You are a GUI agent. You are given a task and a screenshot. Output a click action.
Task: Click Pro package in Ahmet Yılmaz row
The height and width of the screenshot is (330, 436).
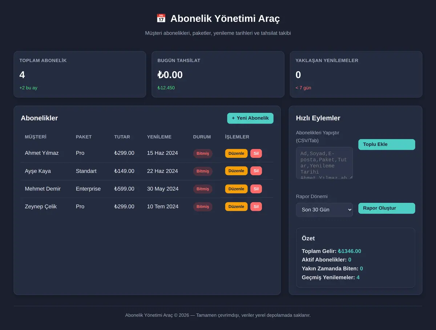[80, 153]
